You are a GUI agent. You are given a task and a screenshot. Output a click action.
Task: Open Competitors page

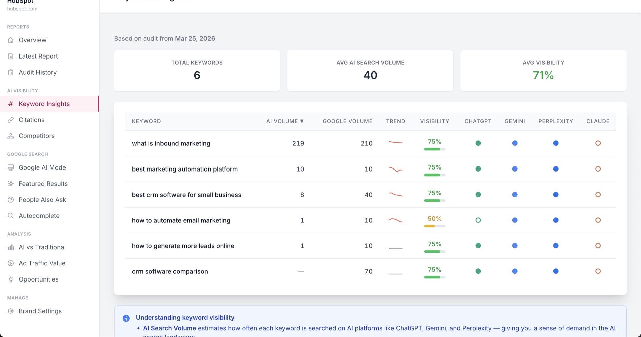pos(49,136)
